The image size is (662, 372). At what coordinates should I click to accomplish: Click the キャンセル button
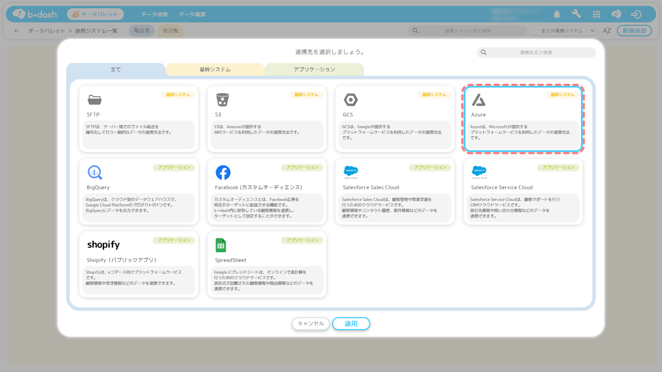click(311, 324)
